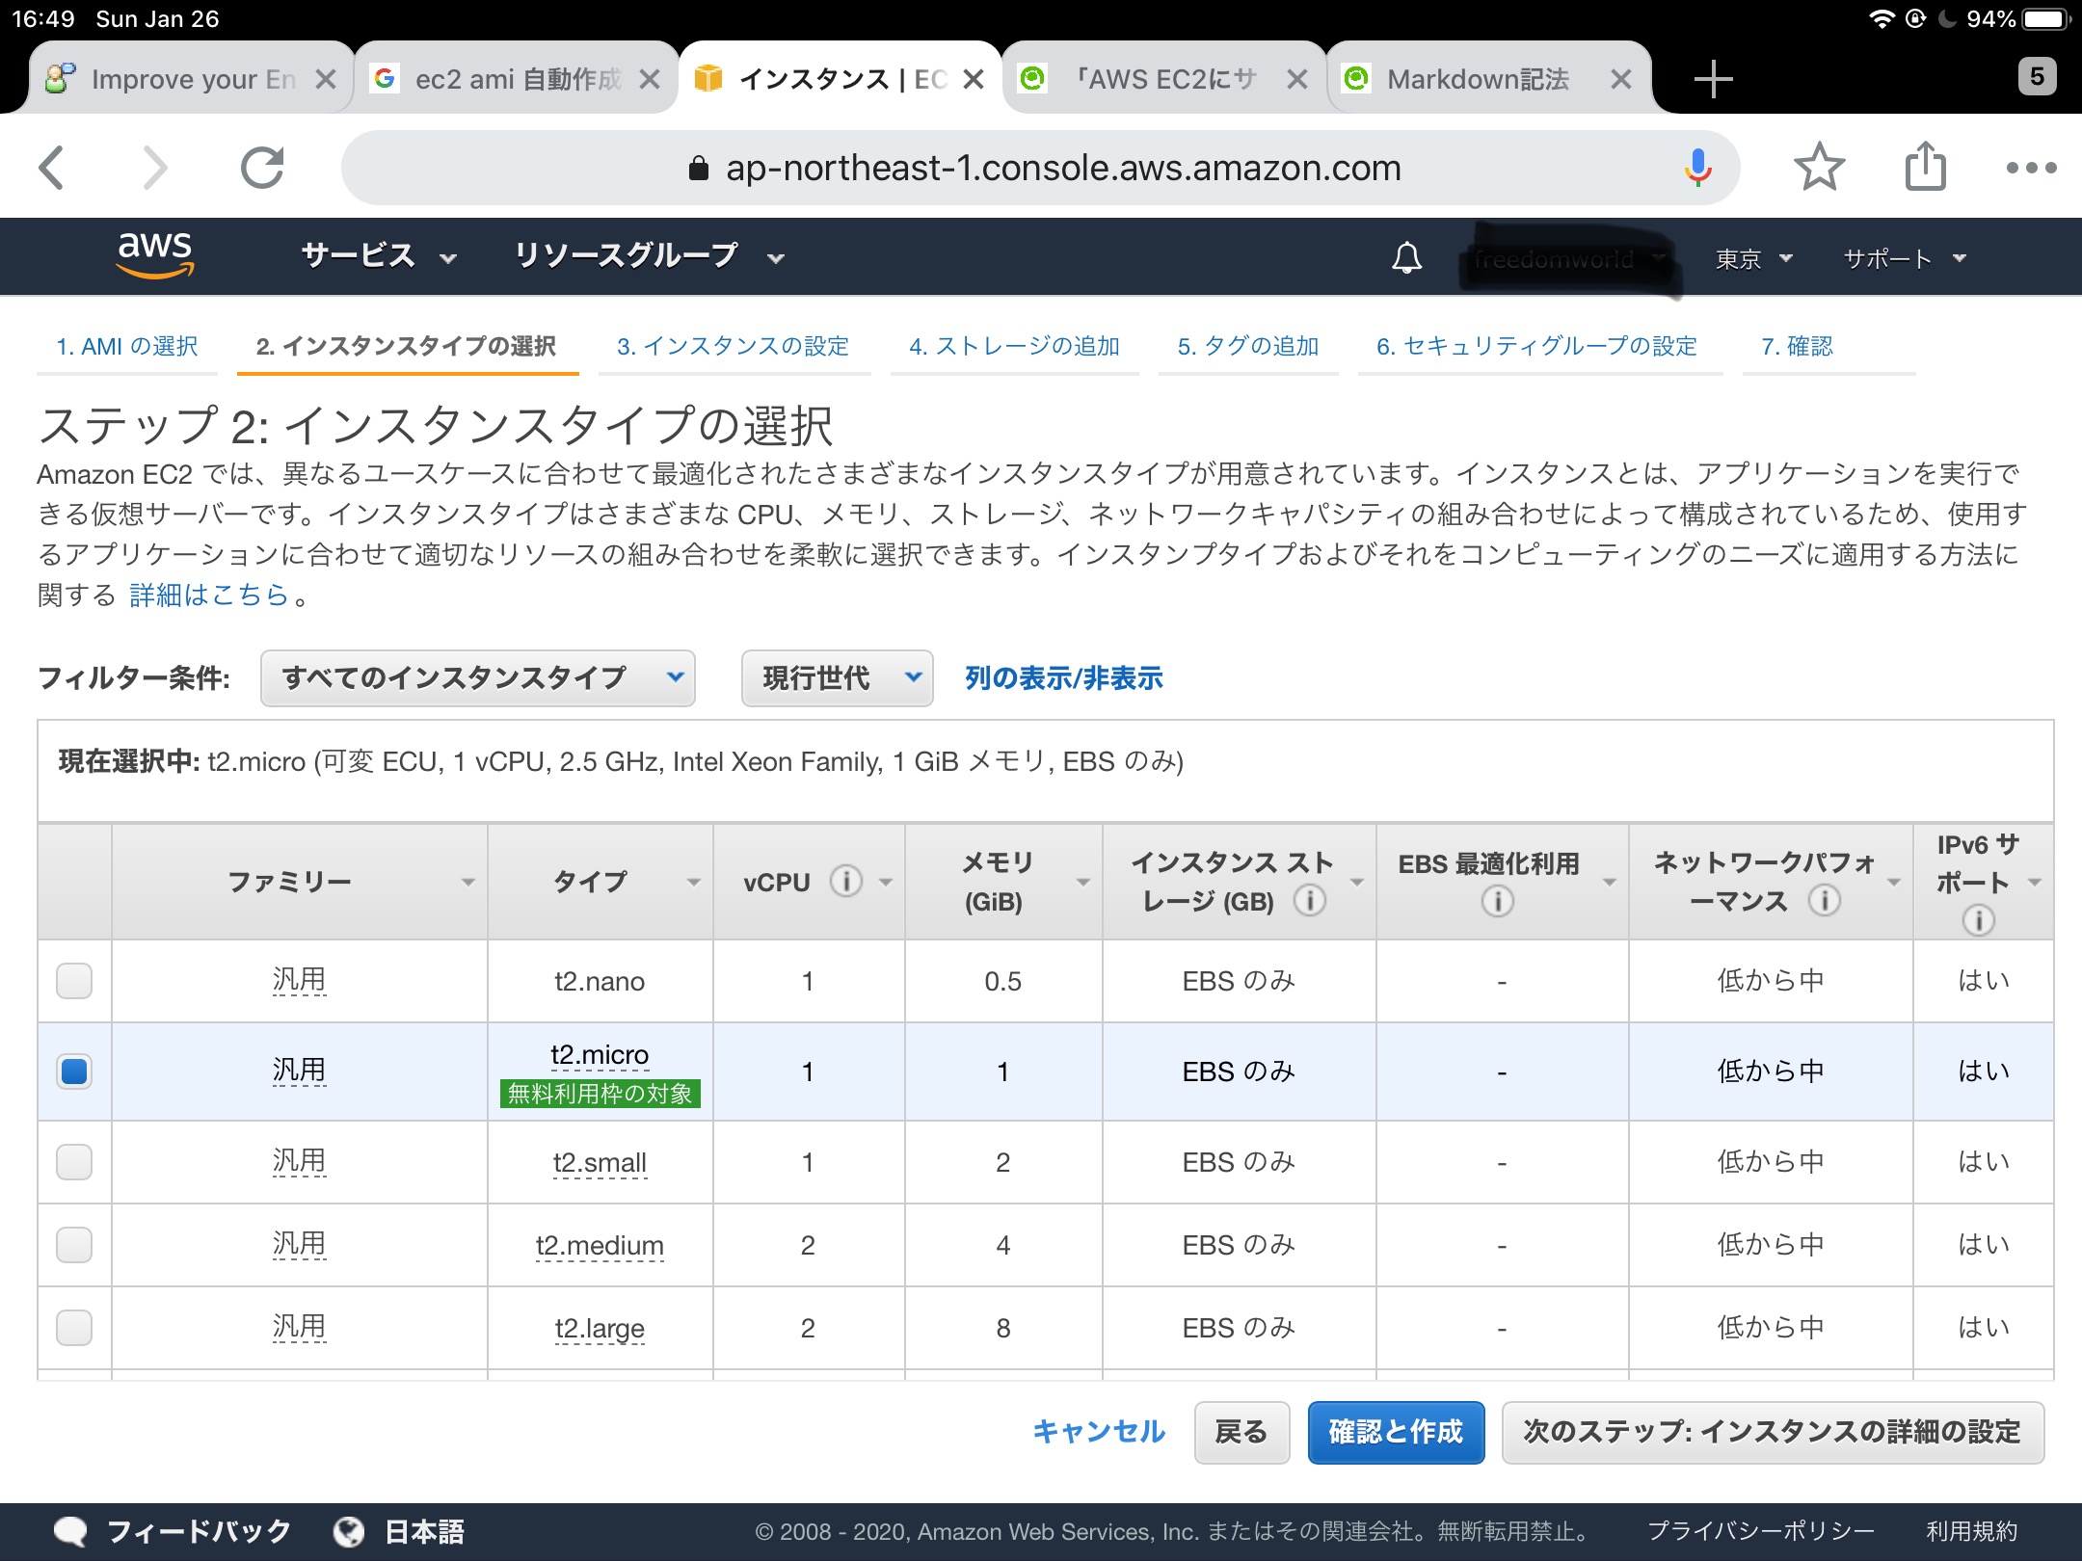
Task: Check the t2.medium row checkbox
Action: pyautogui.click(x=74, y=1245)
